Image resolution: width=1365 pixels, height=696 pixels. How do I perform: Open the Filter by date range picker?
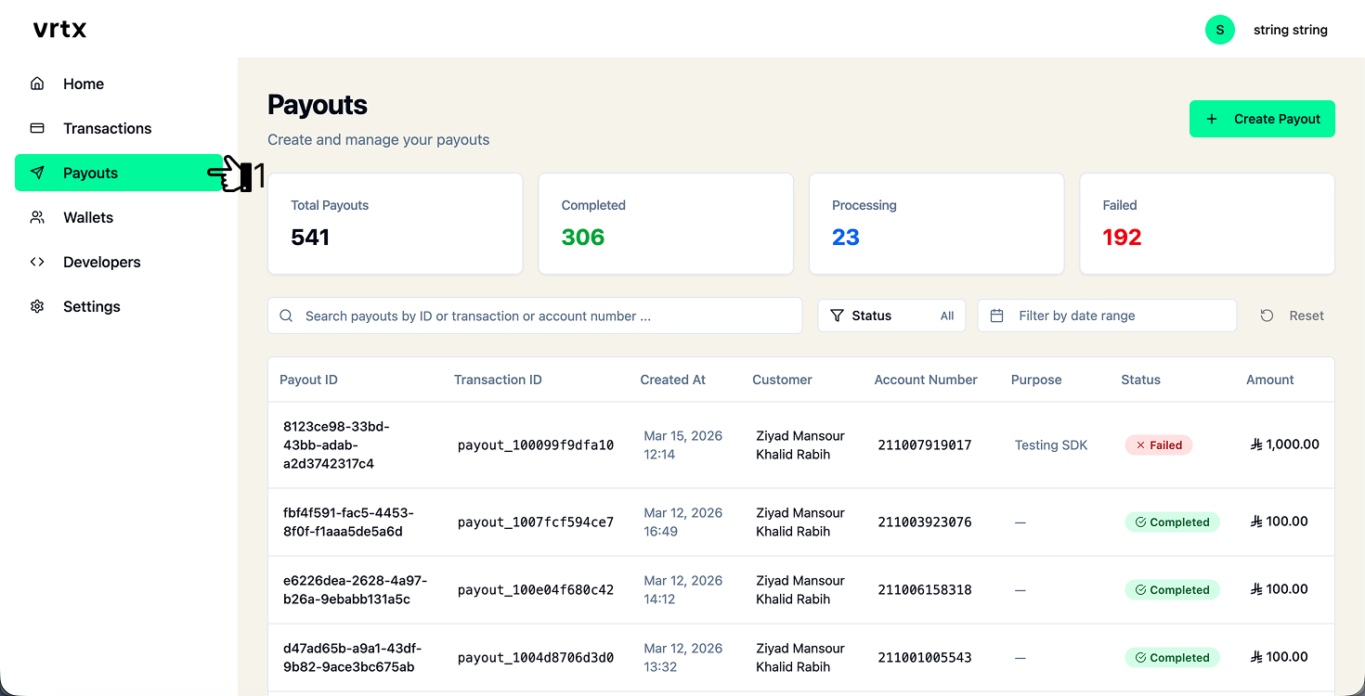pos(1106,316)
